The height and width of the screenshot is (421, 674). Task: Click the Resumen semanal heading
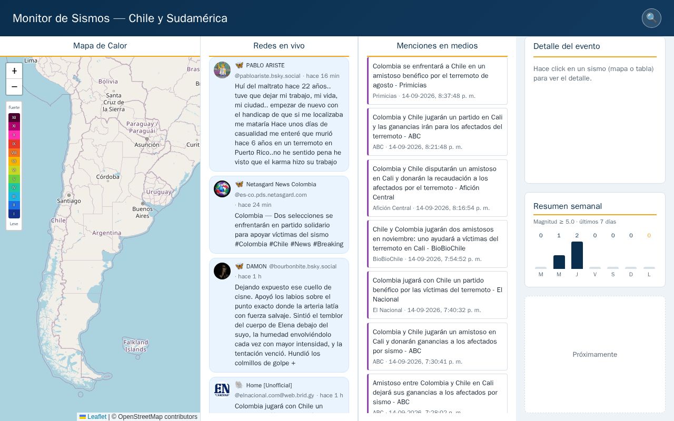click(568, 206)
